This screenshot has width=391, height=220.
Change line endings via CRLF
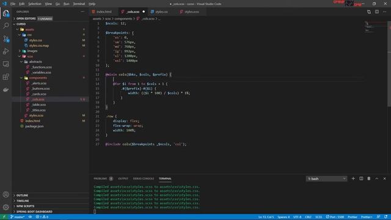tap(308, 217)
